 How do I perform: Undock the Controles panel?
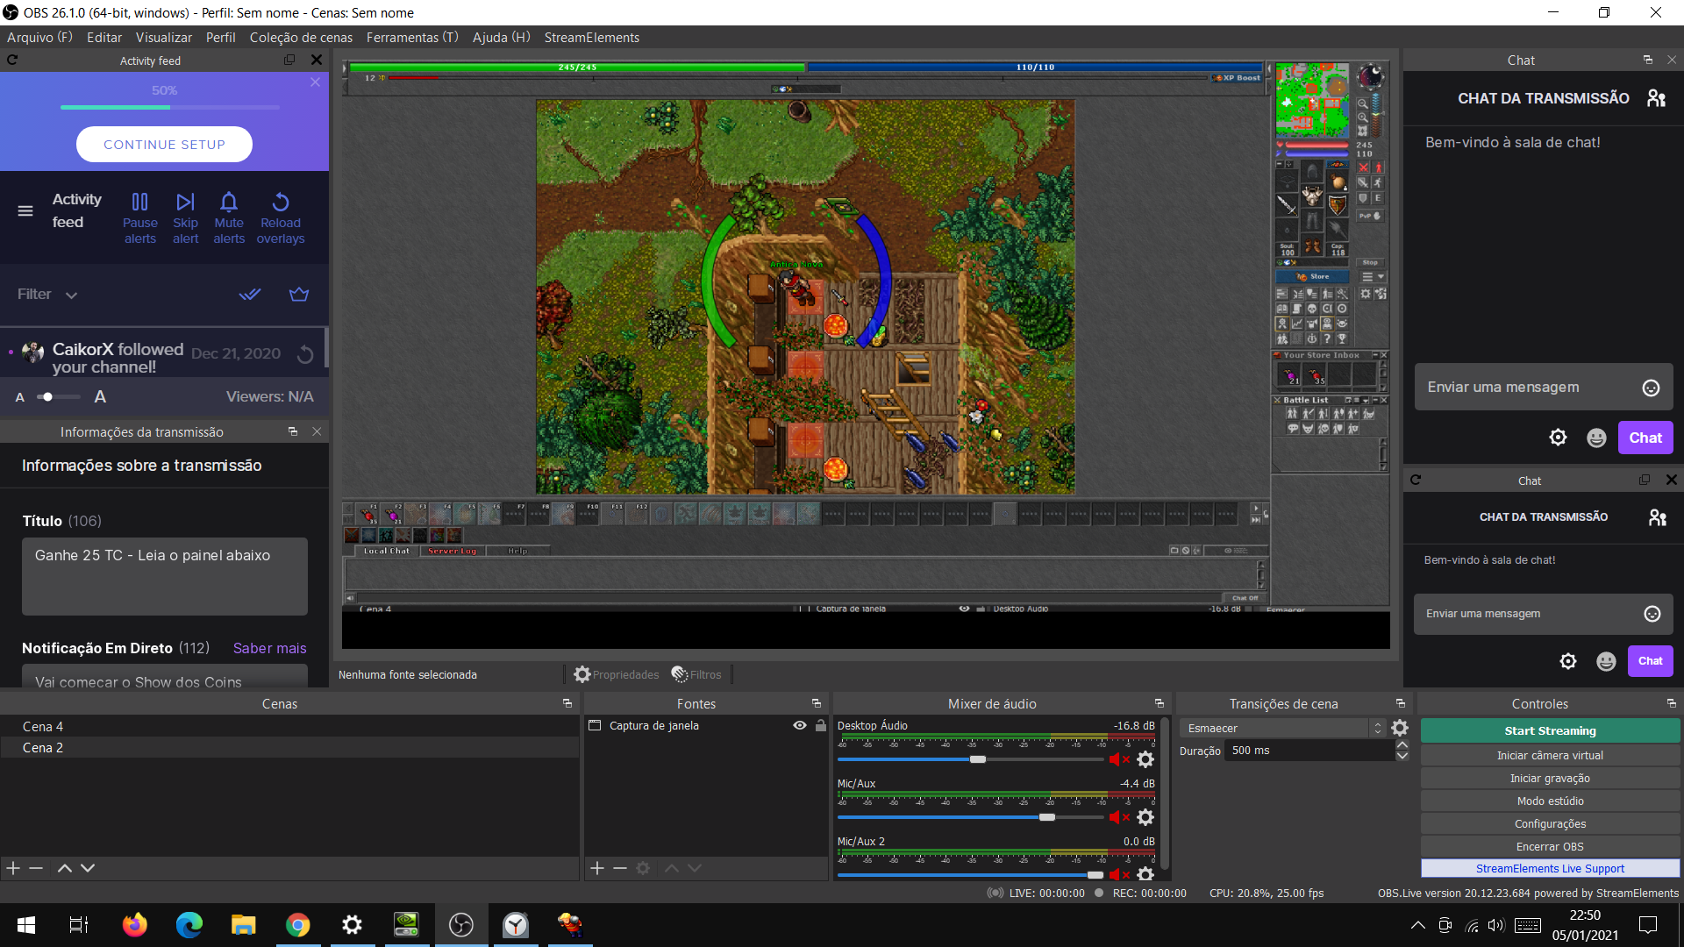[x=1672, y=703]
